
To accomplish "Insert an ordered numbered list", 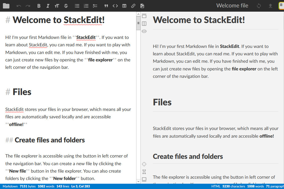I will click(x=86, y=6).
